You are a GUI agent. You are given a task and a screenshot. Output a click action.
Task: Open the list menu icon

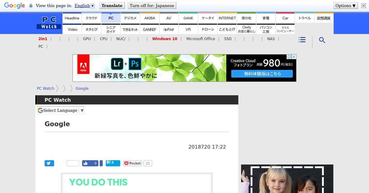coord(302,40)
